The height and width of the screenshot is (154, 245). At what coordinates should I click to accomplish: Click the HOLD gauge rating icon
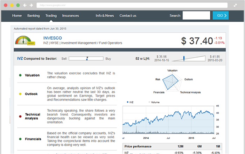[x=24, y=41]
